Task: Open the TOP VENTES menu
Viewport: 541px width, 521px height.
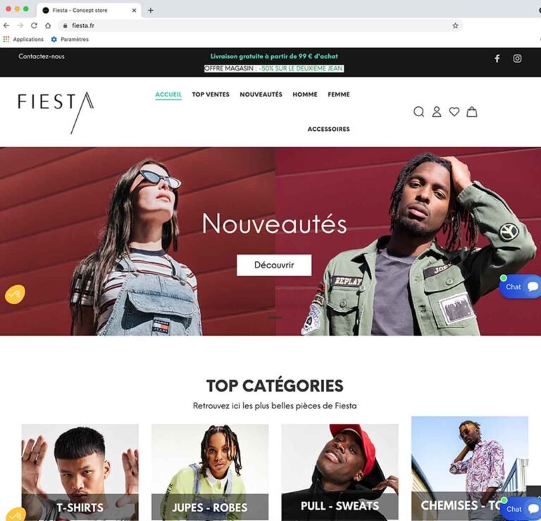Action: [211, 94]
